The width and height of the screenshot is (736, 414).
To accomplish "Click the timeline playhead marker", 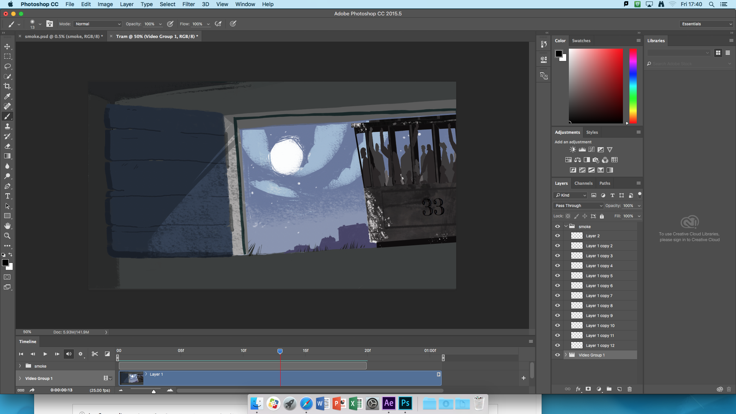I will coord(280,351).
